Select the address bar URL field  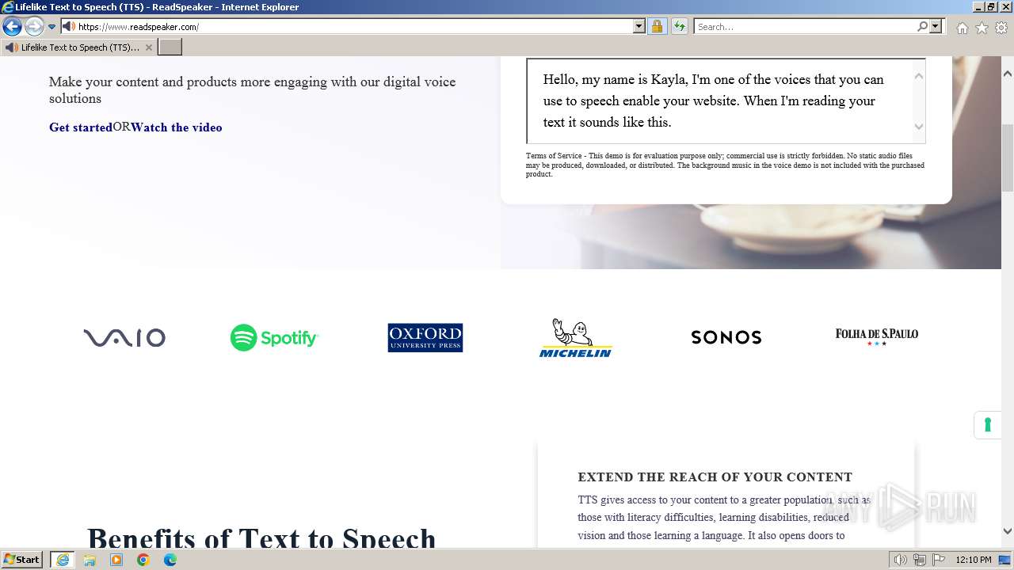pyautogui.click(x=354, y=27)
